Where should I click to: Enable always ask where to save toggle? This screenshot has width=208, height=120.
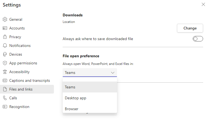point(198,39)
